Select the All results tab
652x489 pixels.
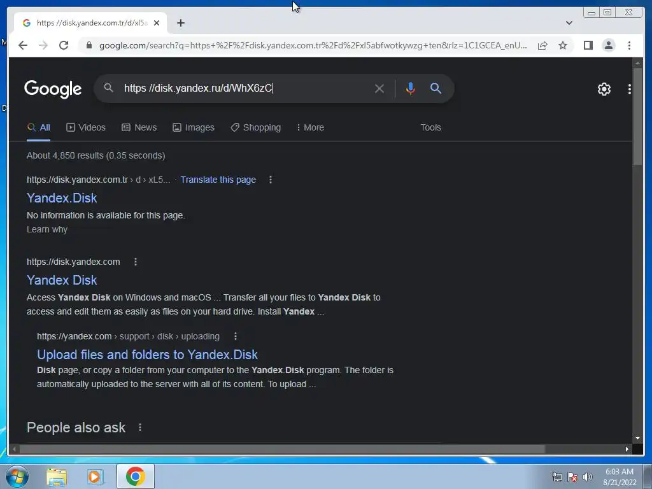coord(39,127)
